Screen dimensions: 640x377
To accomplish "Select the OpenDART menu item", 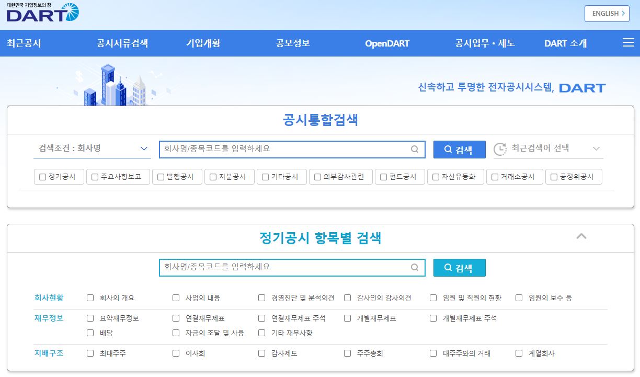I will coord(387,43).
